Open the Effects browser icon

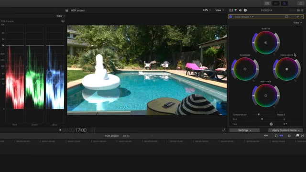click(x=297, y=136)
